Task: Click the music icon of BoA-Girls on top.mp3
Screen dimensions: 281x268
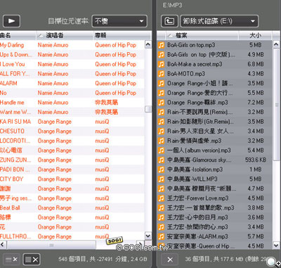Action: pos(161,45)
